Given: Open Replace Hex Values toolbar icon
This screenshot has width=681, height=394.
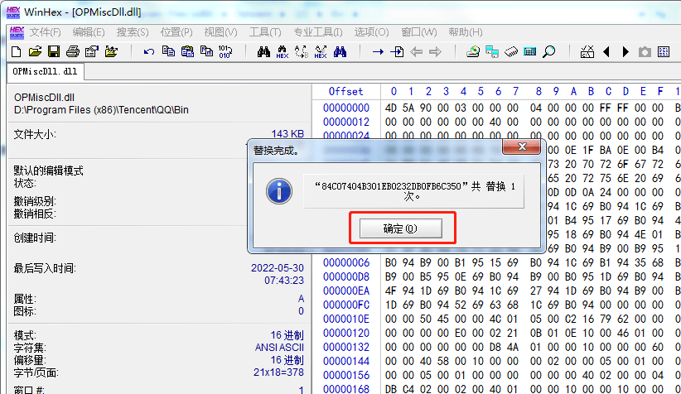Looking at the screenshot, I should pyautogui.click(x=321, y=51).
